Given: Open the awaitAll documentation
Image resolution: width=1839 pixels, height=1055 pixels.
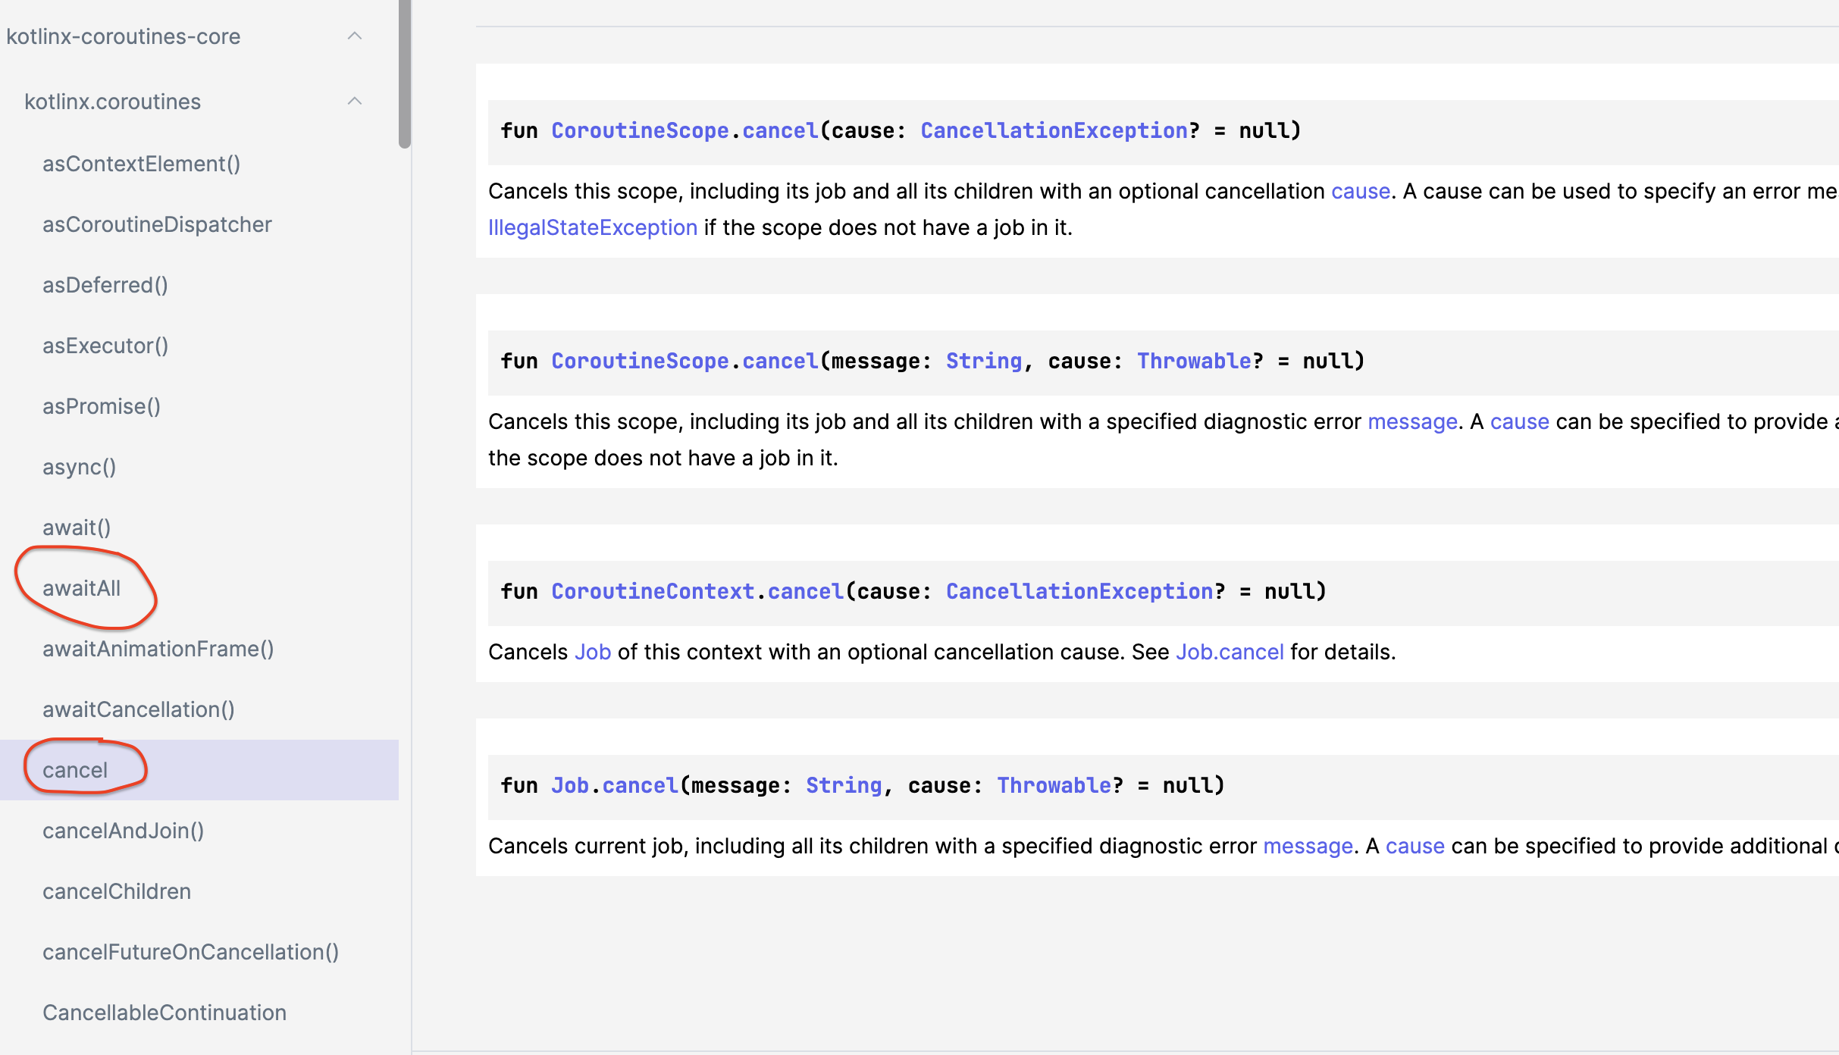Looking at the screenshot, I should tap(80, 588).
